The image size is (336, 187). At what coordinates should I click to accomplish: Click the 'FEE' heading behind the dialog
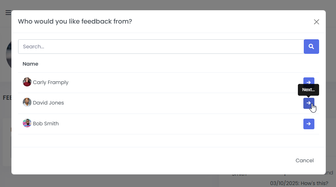pyautogui.click(x=7, y=97)
